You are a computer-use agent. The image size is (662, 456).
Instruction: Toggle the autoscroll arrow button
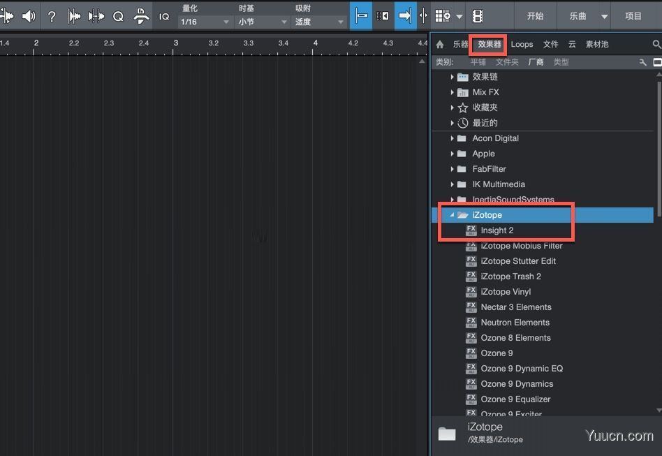click(x=405, y=16)
